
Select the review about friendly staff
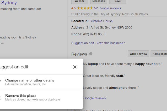(x=104, y=76)
